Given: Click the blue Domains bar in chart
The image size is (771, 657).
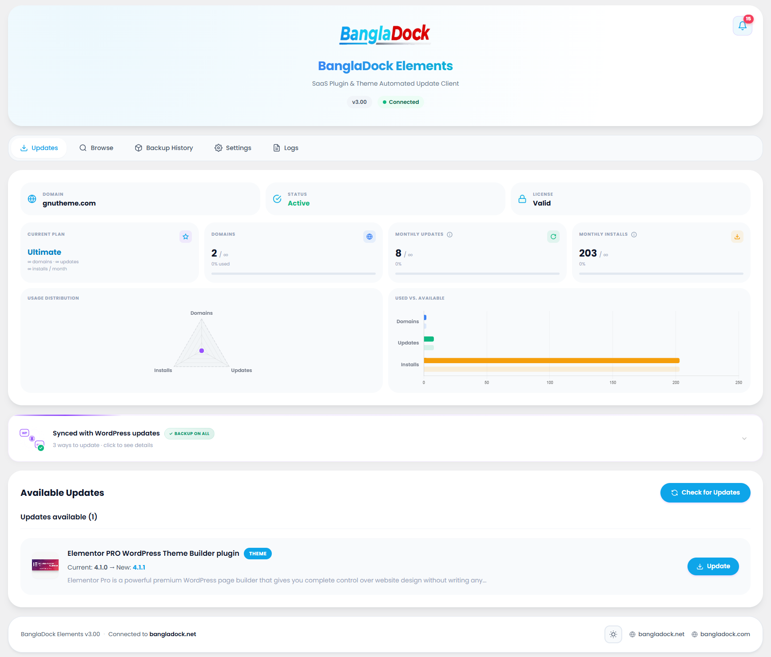Looking at the screenshot, I should pyautogui.click(x=425, y=317).
